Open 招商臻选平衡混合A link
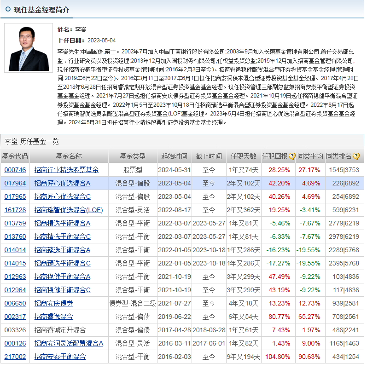 63,250
